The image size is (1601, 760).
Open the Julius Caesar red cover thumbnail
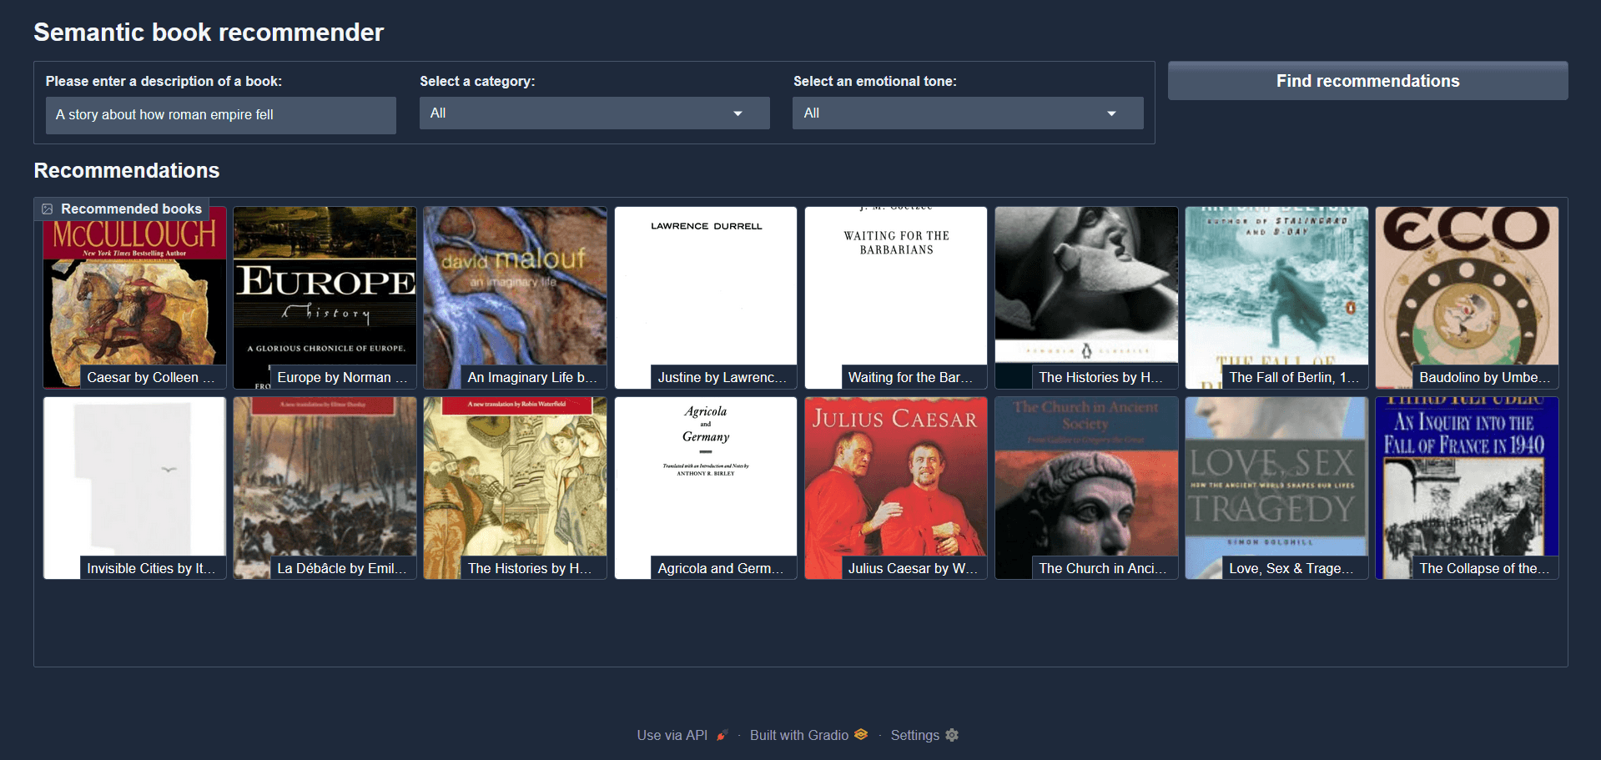[896, 488]
